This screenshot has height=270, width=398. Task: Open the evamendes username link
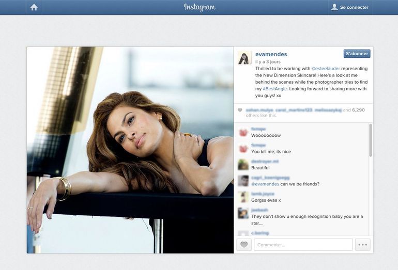point(271,54)
